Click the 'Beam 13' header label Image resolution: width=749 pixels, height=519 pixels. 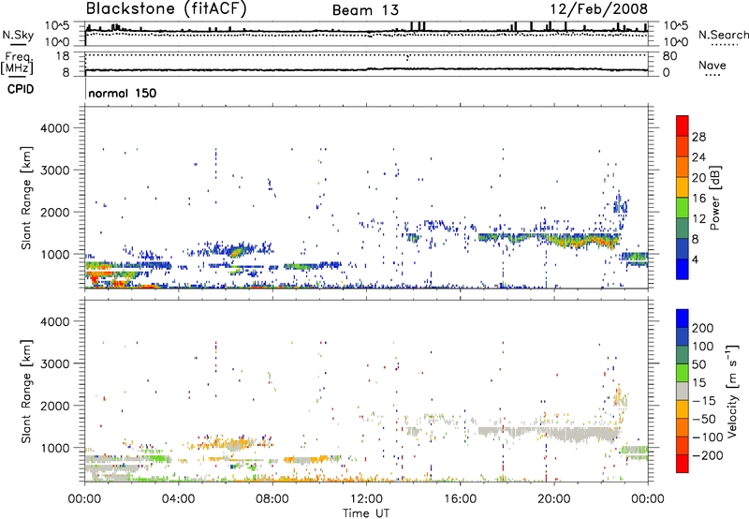(365, 10)
